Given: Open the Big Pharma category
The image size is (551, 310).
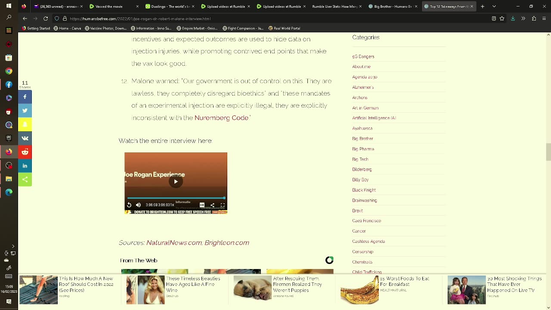Looking at the screenshot, I should (x=363, y=149).
